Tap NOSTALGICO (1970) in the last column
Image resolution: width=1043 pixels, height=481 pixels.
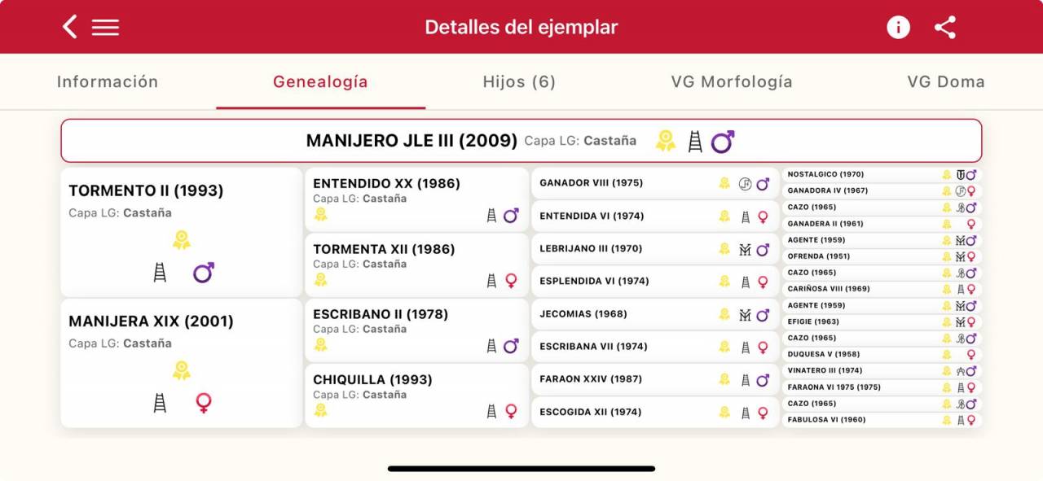tap(825, 174)
